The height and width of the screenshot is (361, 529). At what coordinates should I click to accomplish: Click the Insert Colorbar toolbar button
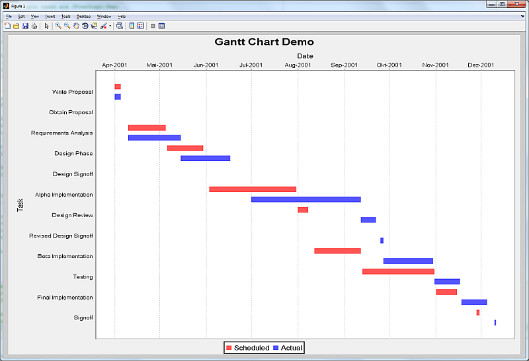click(132, 26)
